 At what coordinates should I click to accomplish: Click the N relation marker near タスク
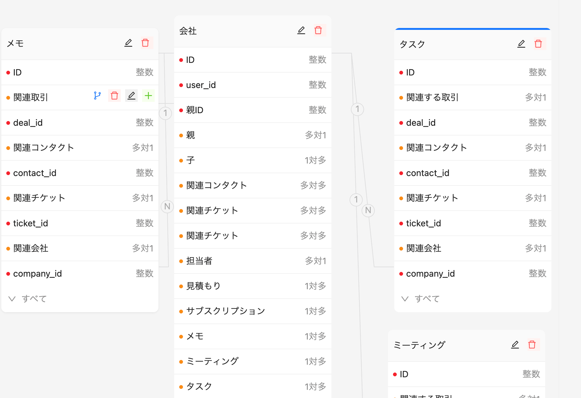point(368,210)
